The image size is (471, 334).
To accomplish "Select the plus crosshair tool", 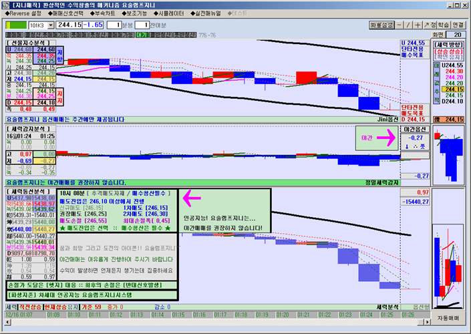I will pos(418,25).
